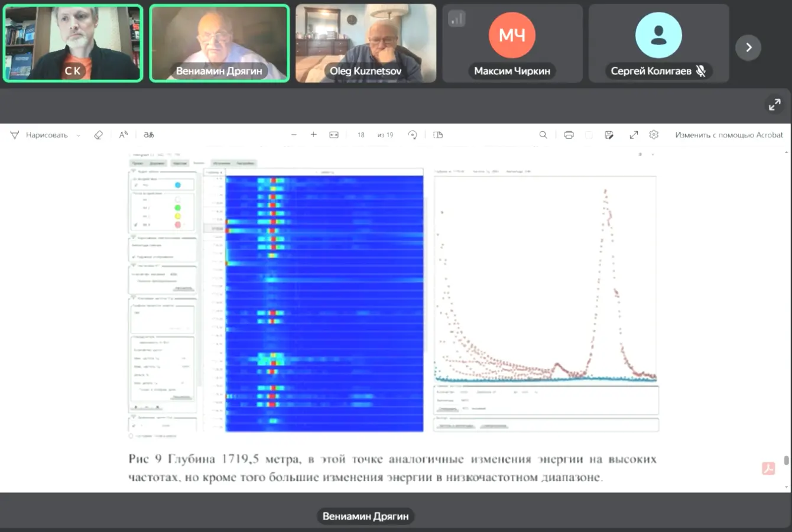This screenshot has width=792, height=532.
Task: Print the document using the printer icon
Action: click(x=569, y=135)
